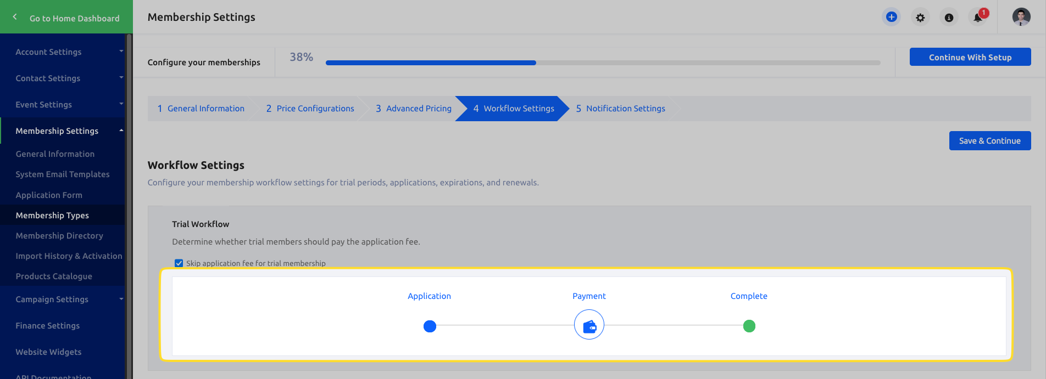Screen dimensions: 1046x379
Task: Click the Continue With Setup button
Action: coord(970,57)
